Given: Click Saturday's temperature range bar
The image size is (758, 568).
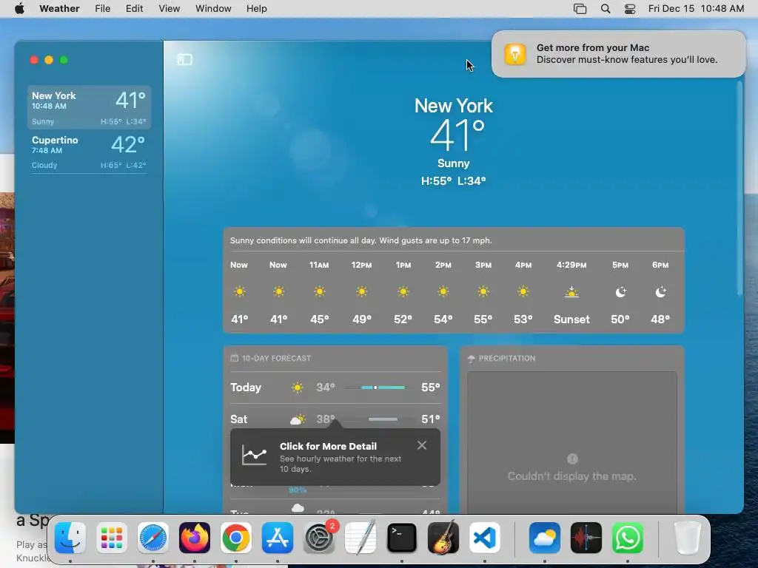Looking at the screenshot, I should [383, 419].
